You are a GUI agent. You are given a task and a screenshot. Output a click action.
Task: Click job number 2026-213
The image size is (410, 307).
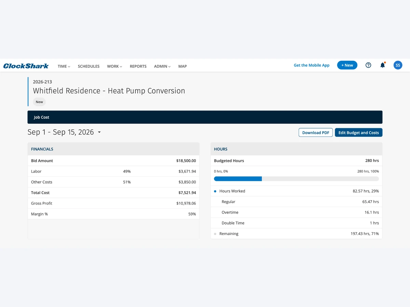42,82
